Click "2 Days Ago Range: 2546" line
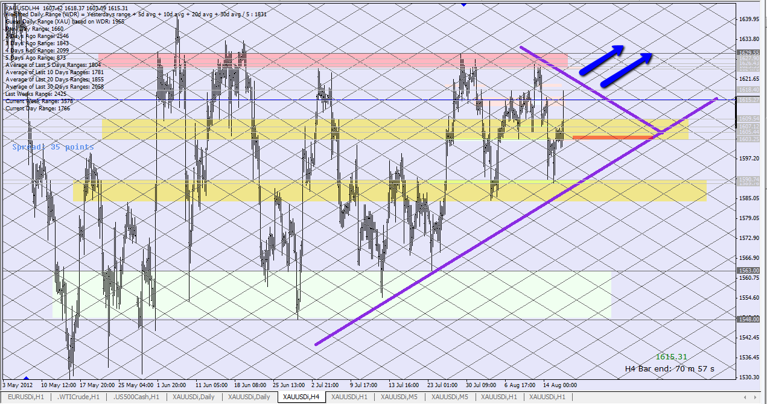The image size is (767, 404). pos(37,36)
